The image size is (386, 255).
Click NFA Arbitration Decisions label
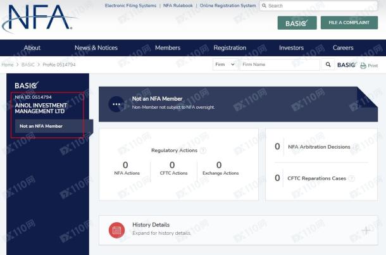pyautogui.click(x=319, y=147)
